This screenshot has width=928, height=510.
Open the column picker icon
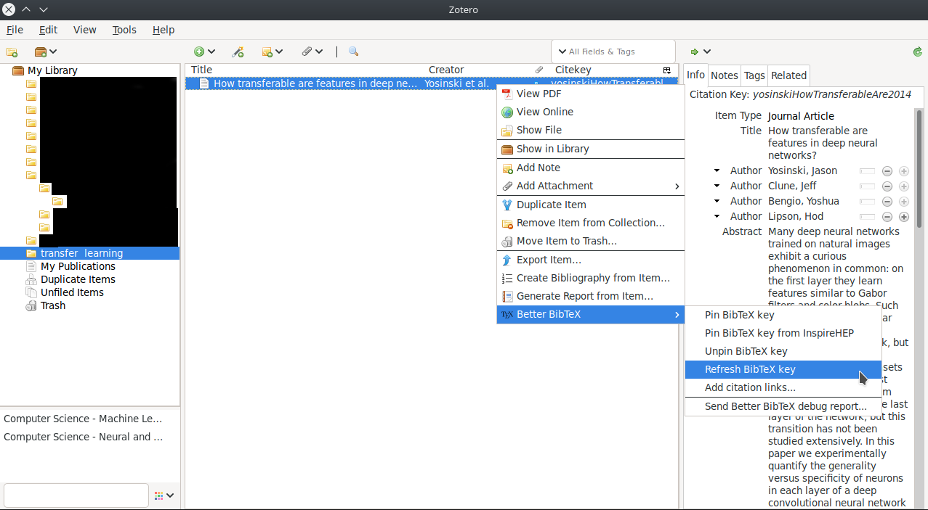click(666, 70)
